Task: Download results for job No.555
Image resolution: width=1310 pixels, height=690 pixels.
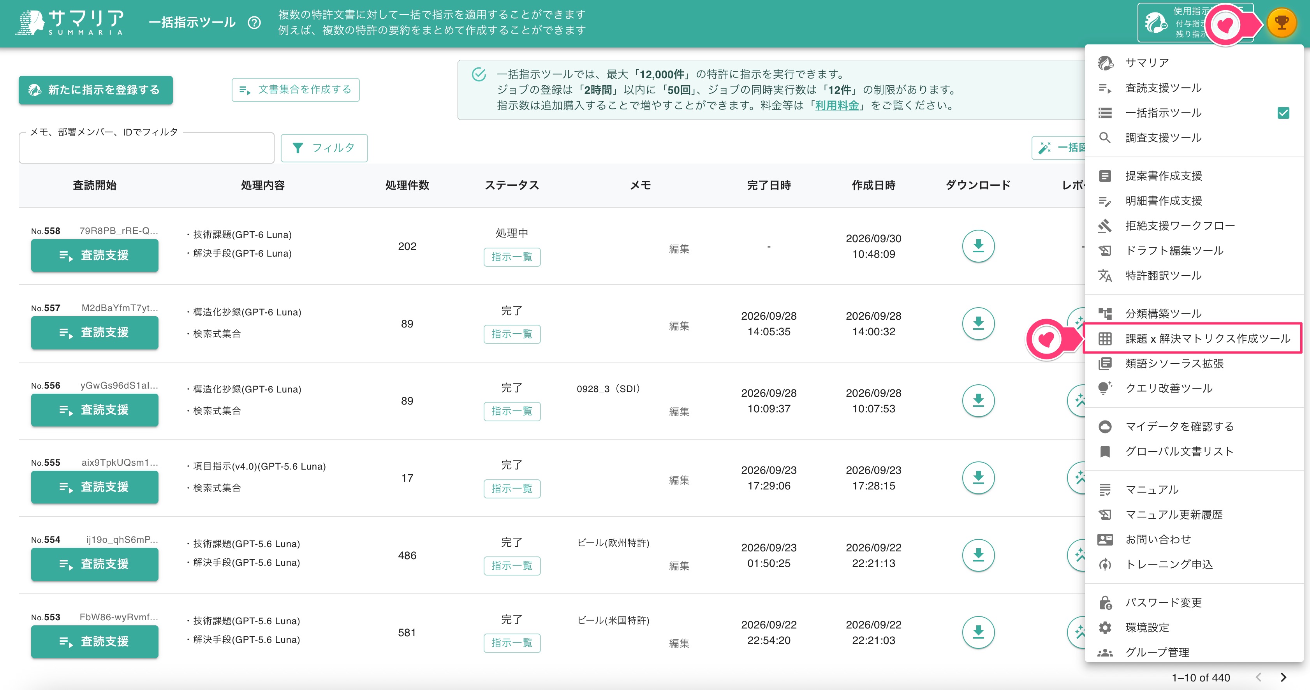Action: click(978, 478)
